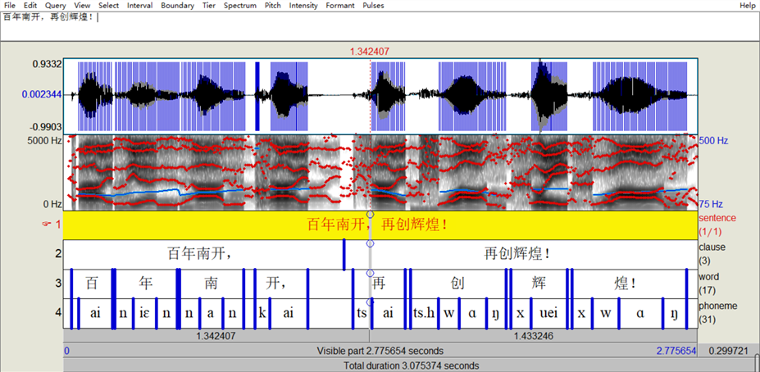Open the Spectrum menu

point(240,6)
